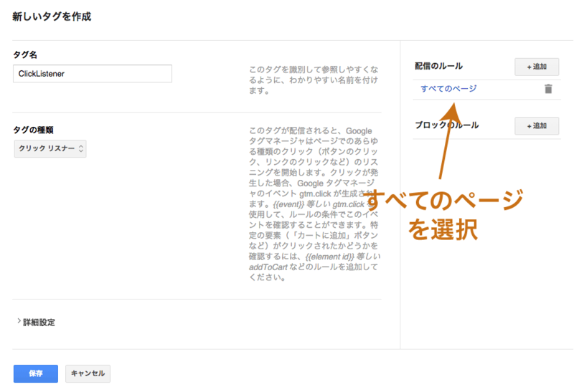
Task: Click the ブロックのルール heading
Action: 446,125
